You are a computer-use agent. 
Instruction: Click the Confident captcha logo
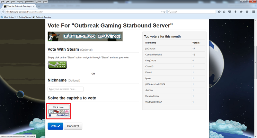[x=63, y=115]
